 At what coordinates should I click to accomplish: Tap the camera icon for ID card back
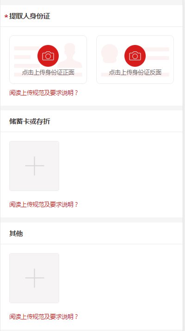[x=135, y=56]
